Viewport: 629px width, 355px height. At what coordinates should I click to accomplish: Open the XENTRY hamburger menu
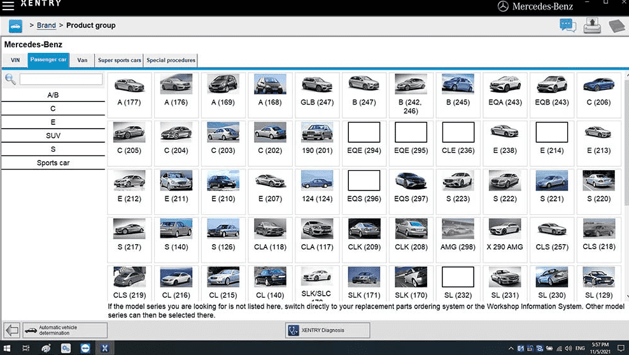[8, 5]
